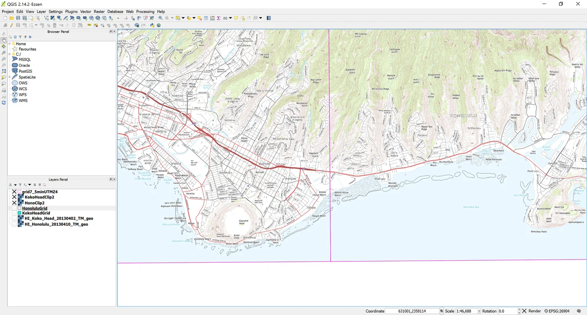
Task: Hide the KokoHeadClip2 layer
Action: coord(14,197)
